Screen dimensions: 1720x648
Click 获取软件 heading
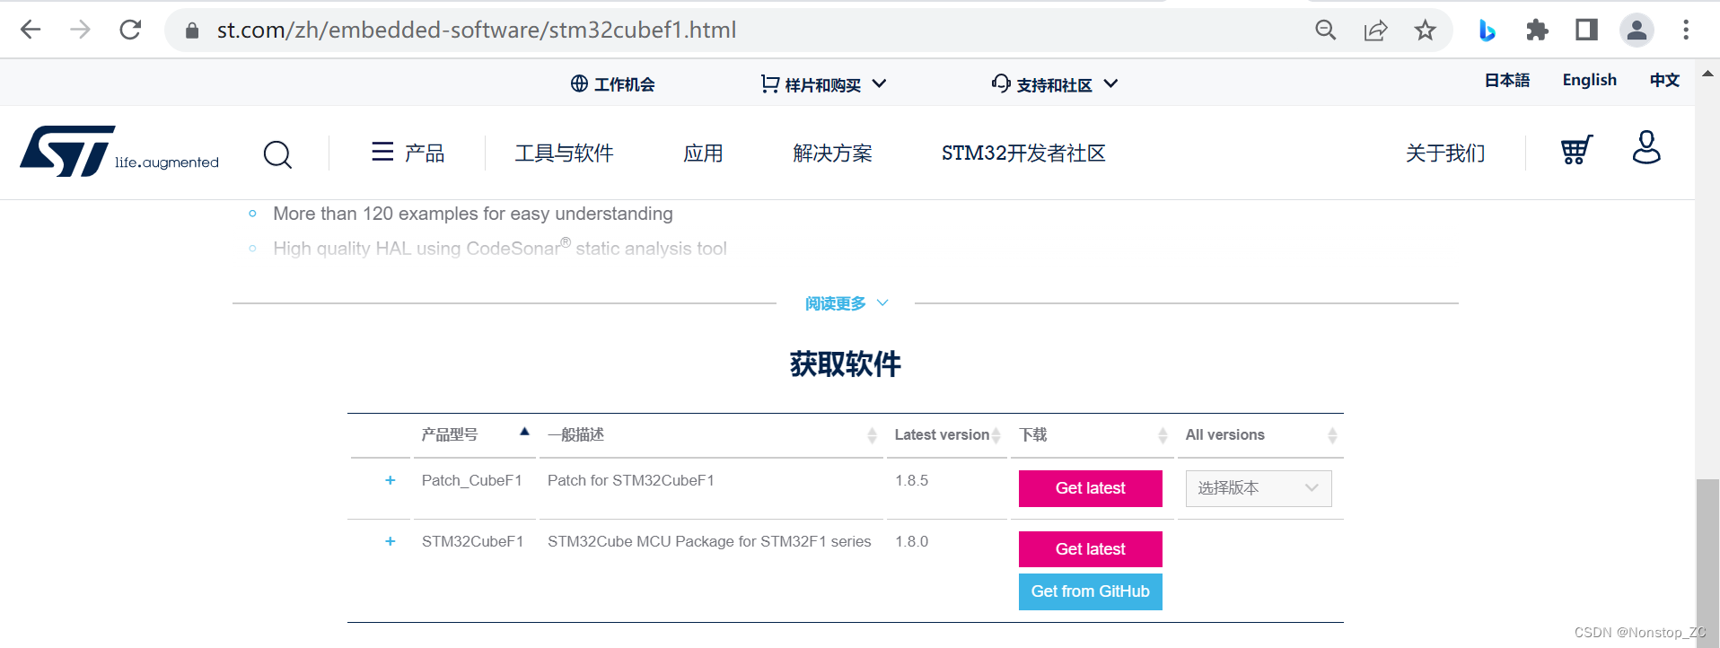pyautogui.click(x=846, y=363)
